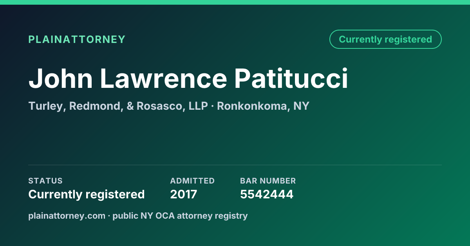Image resolution: width=470 pixels, height=246 pixels.
Task: Click the horizontal divider line above STATUS
Action: pos(235,165)
